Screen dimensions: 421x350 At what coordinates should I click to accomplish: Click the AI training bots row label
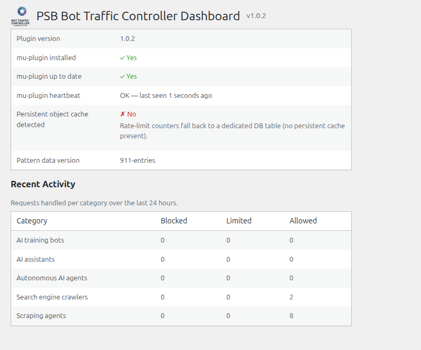(41, 240)
